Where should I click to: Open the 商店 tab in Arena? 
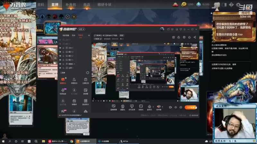tap(87, 4)
